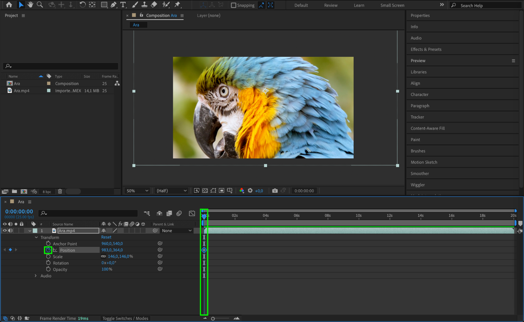
Task: Toggle Position stopwatch keyframing
Action: 48,250
